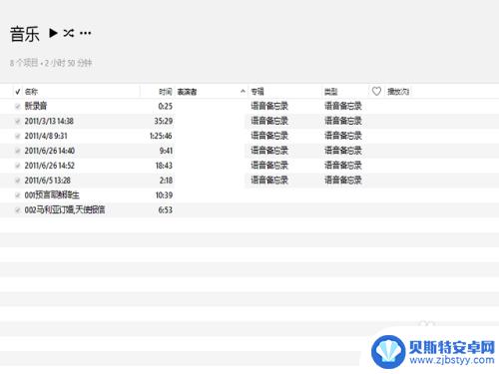Click the 类型 cell in the 9:41 row
Screen dimensions: 499x374
click(343, 151)
